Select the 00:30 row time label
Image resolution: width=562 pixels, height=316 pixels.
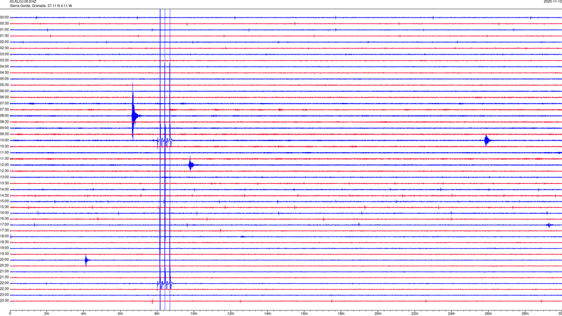(x=4, y=23)
